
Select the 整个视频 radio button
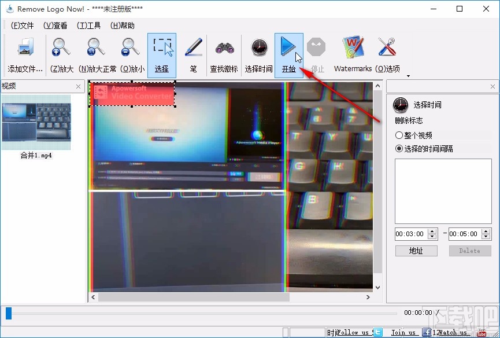[400, 135]
